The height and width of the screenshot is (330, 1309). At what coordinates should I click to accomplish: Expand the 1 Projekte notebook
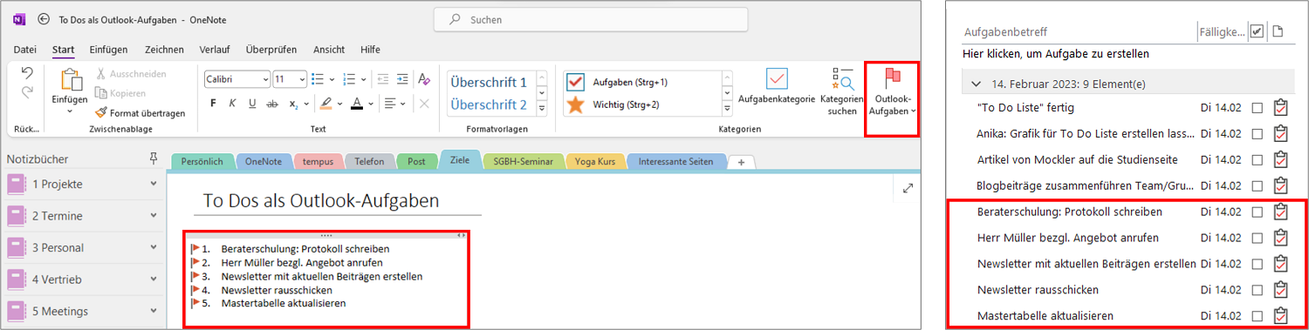click(x=154, y=185)
